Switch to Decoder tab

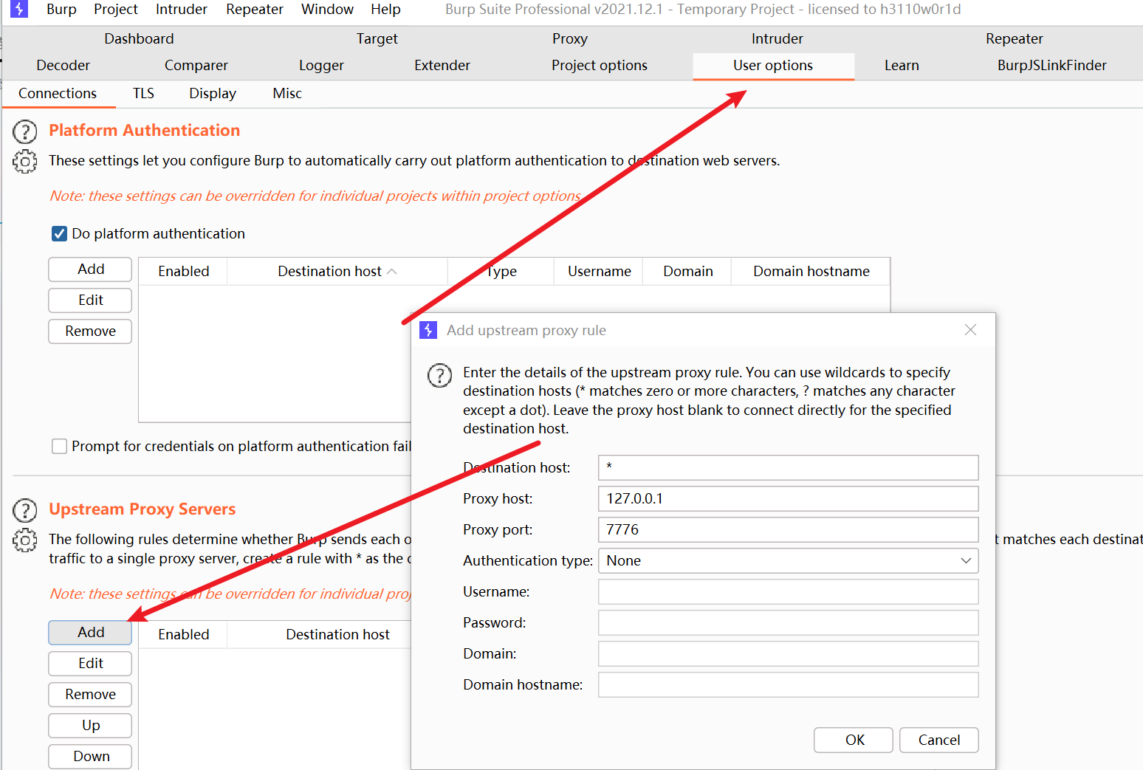click(x=63, y=65)
